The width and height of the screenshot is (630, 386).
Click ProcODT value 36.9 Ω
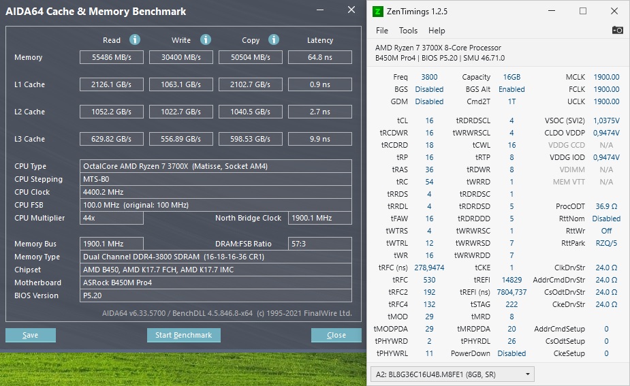pos(606,206)
